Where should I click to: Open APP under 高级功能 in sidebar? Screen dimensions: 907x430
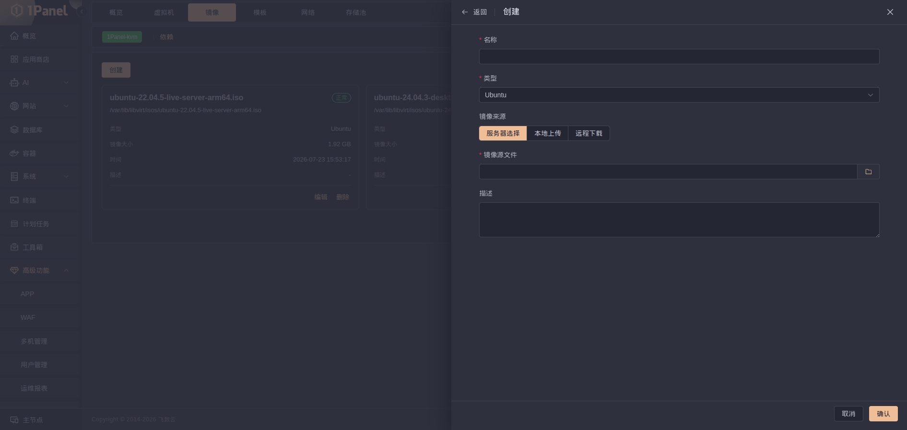[x=27, y=294]
